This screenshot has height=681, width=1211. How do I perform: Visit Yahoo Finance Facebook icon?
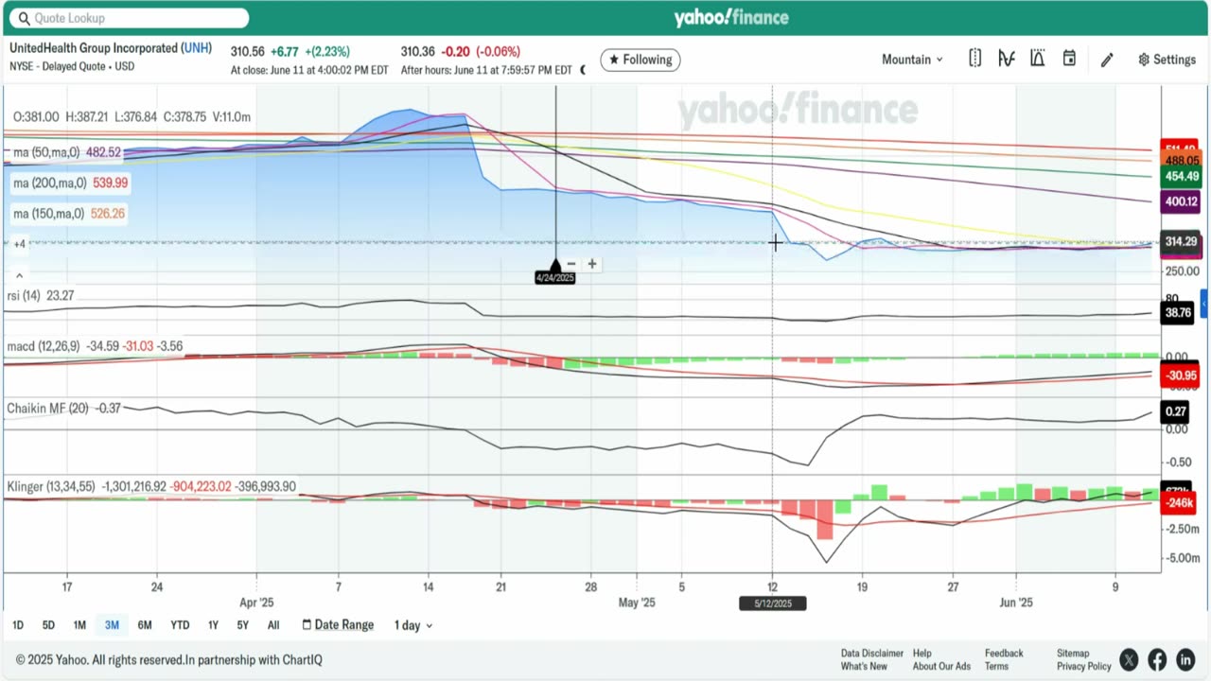tap(1157, 659)
